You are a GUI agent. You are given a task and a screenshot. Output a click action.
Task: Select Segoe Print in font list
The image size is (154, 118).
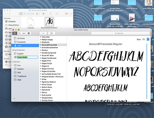(x=53, y=61)
